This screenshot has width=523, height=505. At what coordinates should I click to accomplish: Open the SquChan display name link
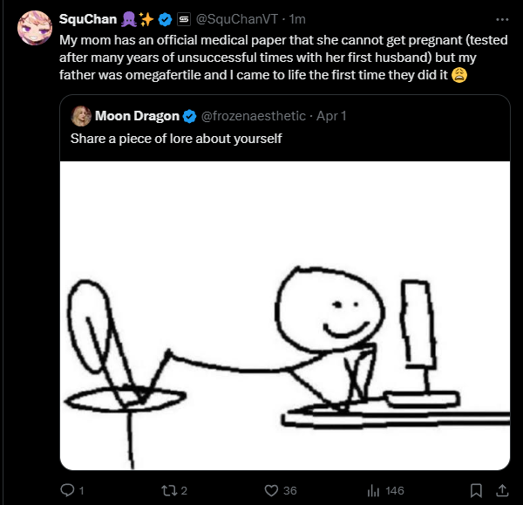click(x=88, y=19)
